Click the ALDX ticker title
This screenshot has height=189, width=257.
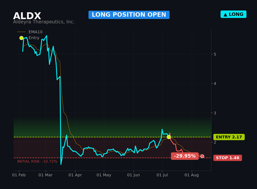(x=27, y=16)
